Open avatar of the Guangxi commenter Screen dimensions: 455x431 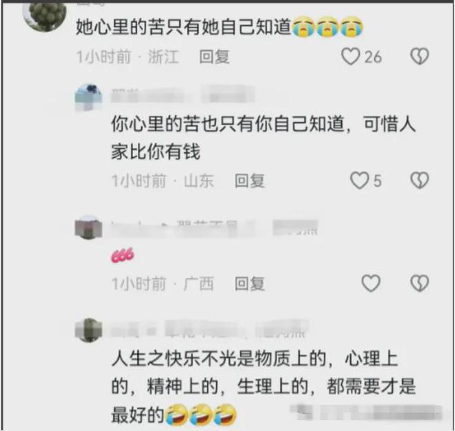pos(88,228)
